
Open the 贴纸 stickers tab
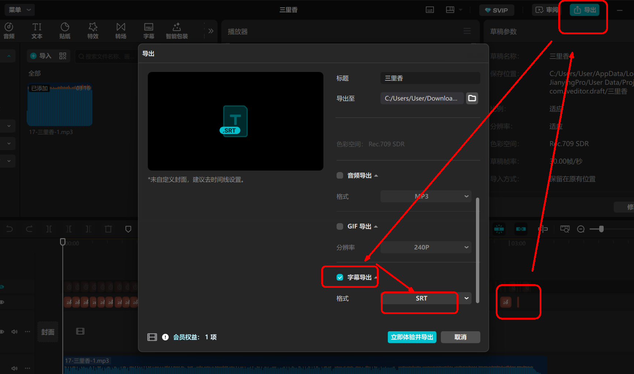pyautogui.click(x=65, y=31)
